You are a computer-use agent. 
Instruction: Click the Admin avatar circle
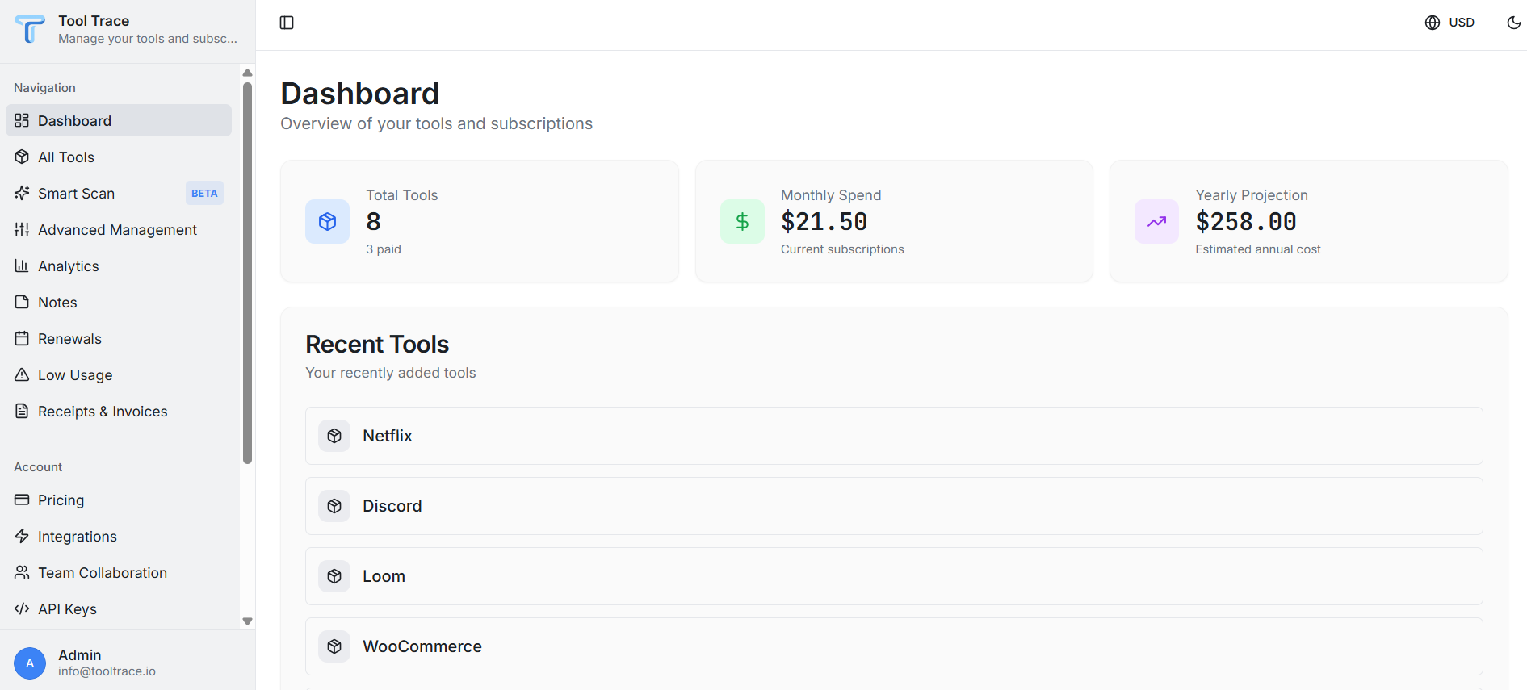[30, 663]
